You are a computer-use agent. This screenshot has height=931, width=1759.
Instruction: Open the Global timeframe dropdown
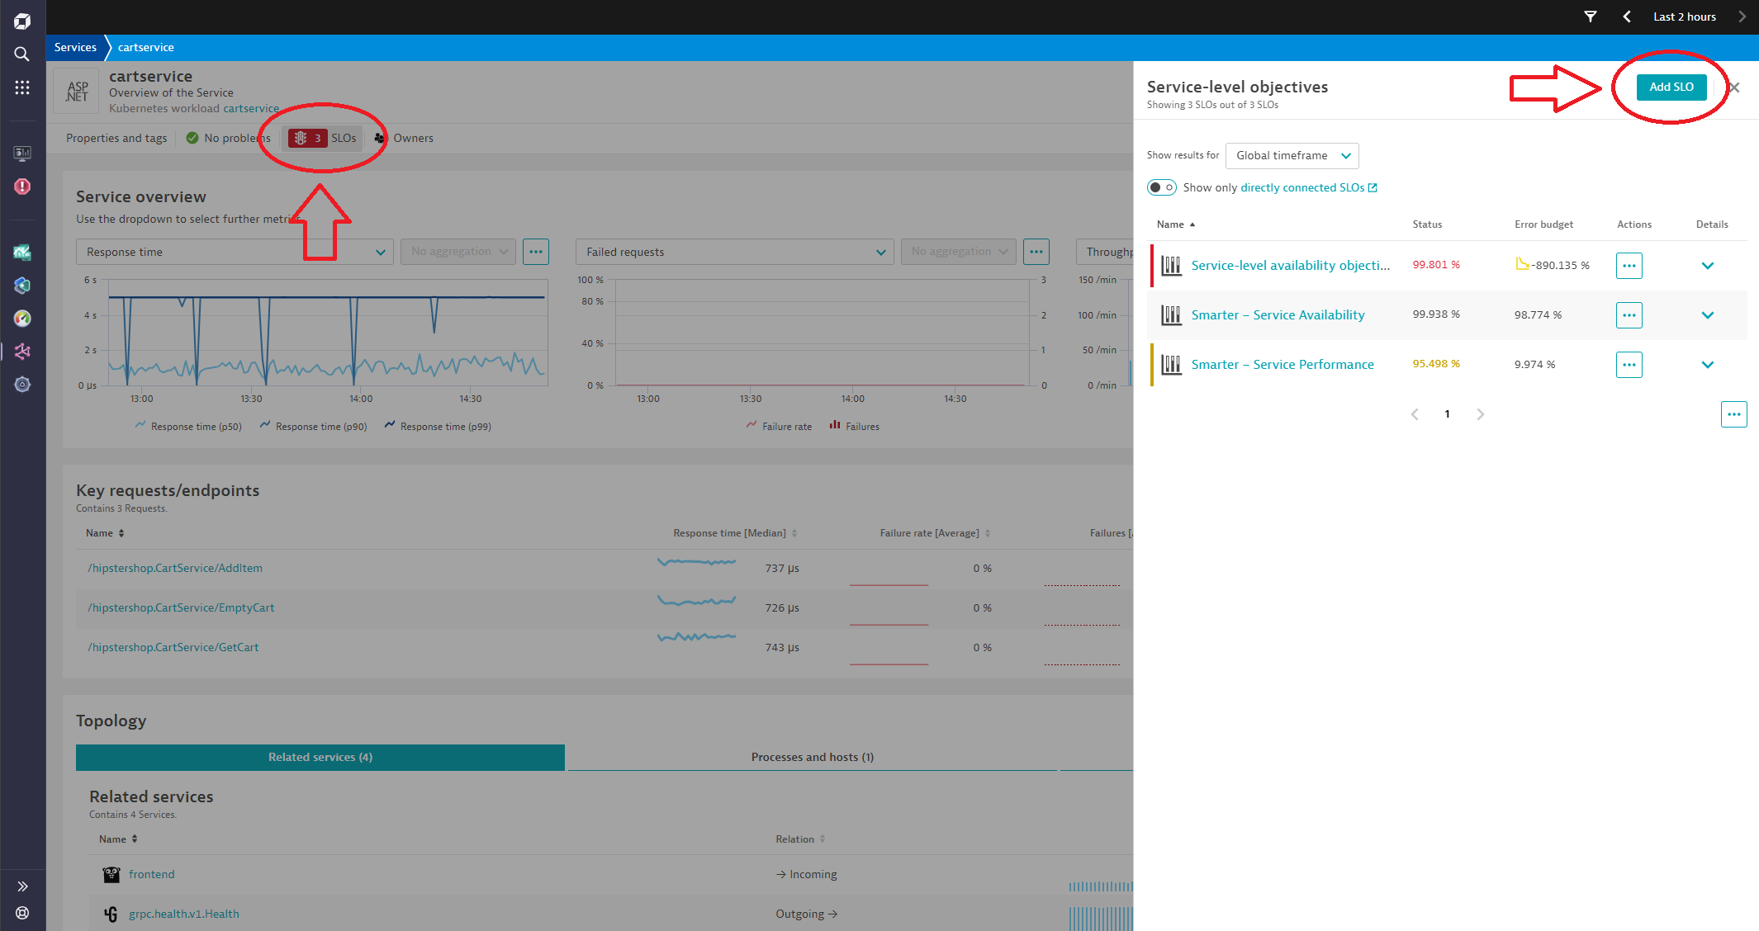point(1292,156)
